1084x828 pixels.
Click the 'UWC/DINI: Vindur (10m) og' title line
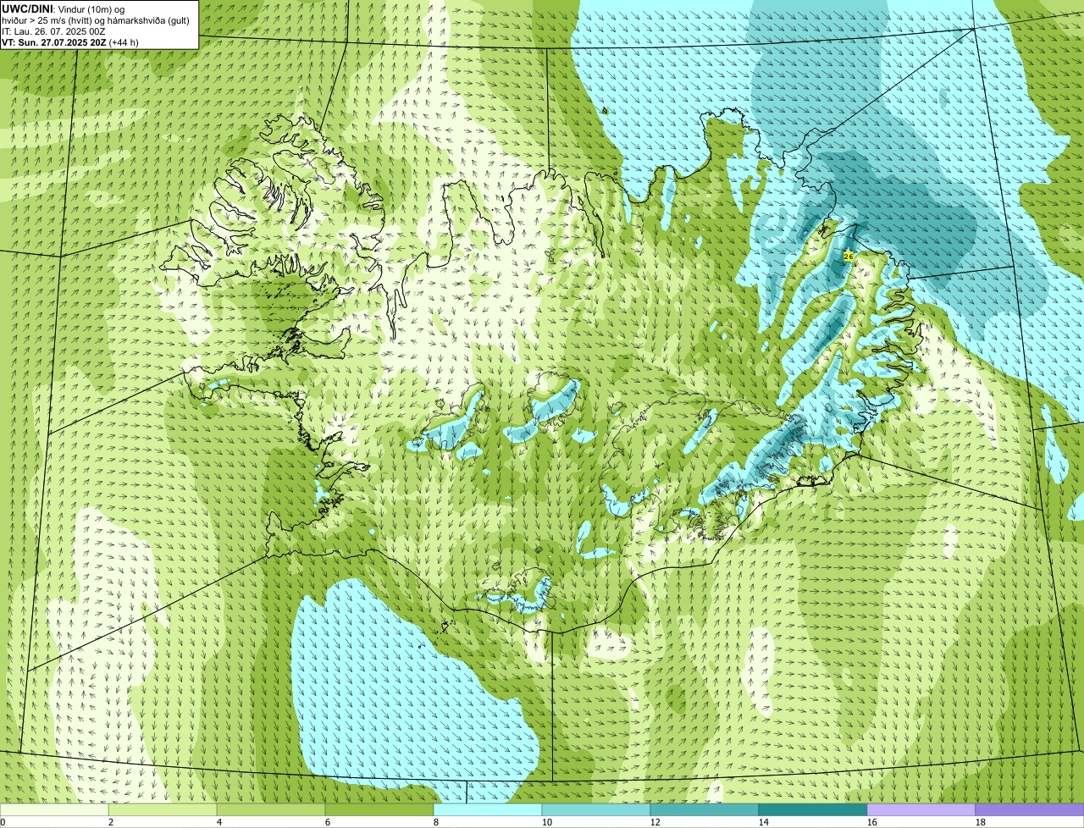tap(64, 9)
